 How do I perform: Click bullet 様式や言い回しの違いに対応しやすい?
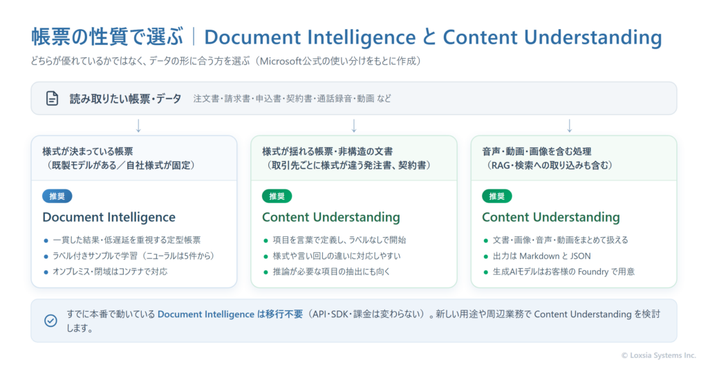337,256
